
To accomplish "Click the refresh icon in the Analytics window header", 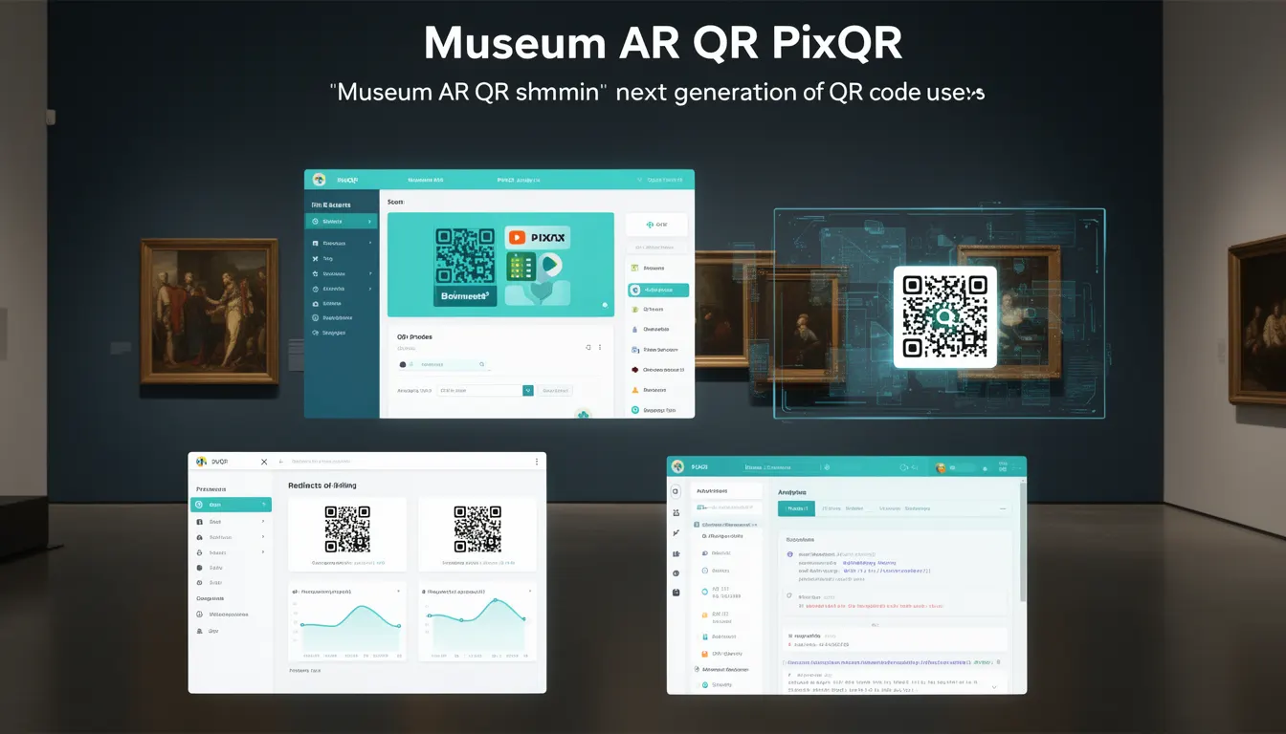I will [903, 467].
